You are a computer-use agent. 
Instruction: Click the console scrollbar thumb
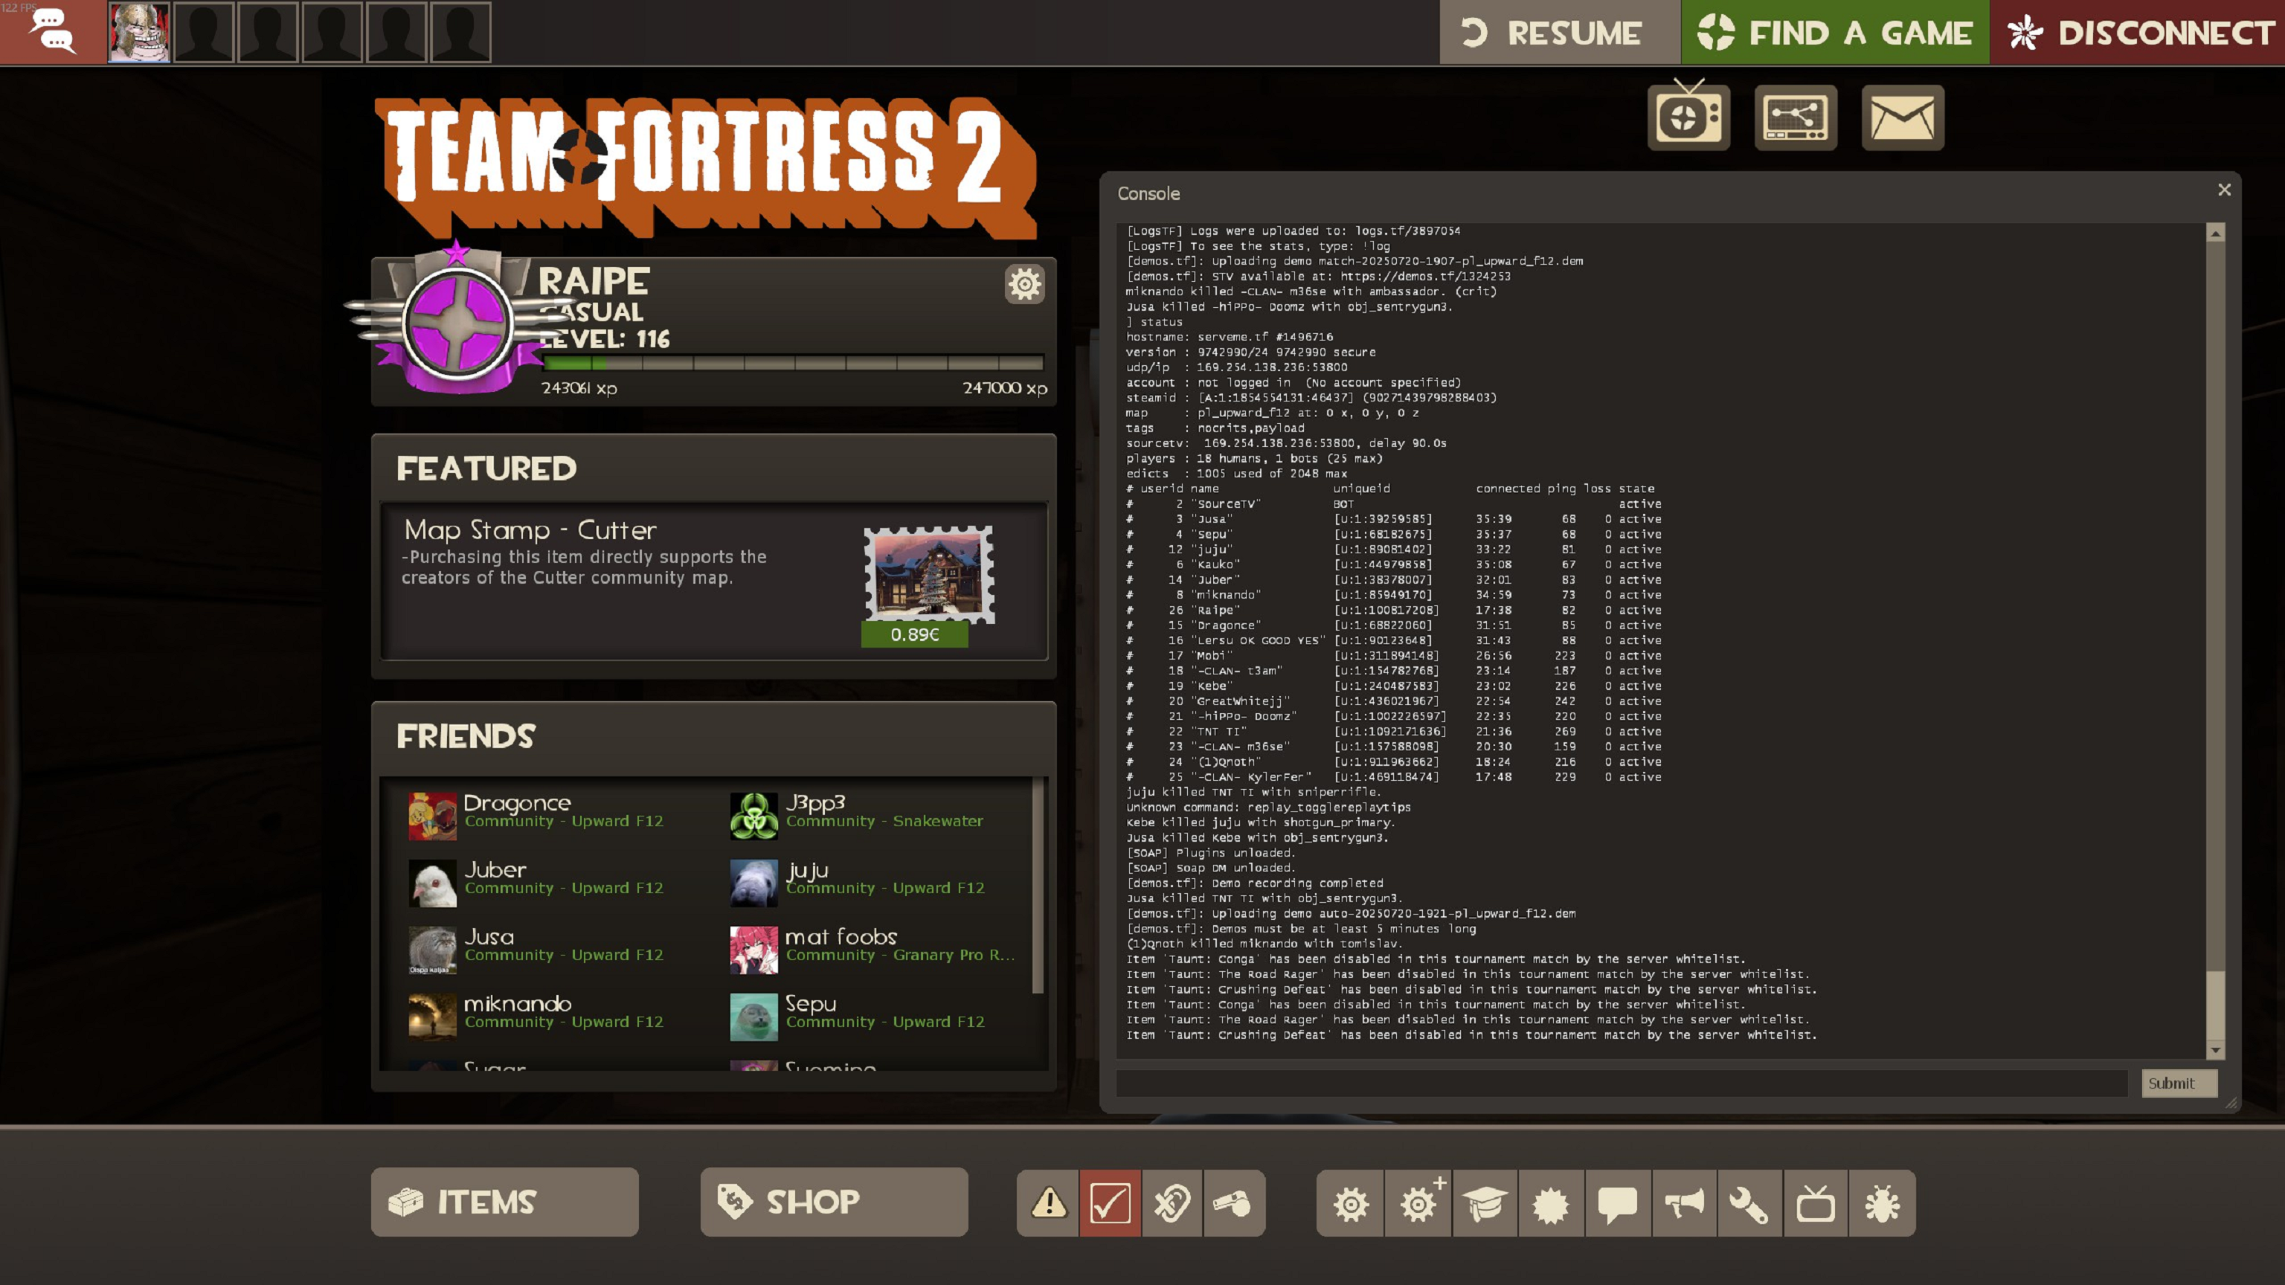click(x=2215, y=1005)
